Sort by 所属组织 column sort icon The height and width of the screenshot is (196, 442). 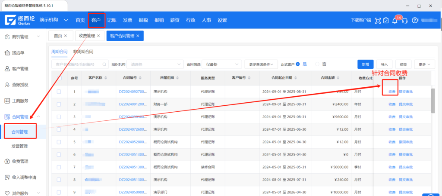click(x=177, y=78)
